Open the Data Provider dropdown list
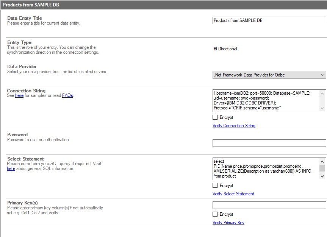This screenshot has height=237, width=327. coord(269,75)
